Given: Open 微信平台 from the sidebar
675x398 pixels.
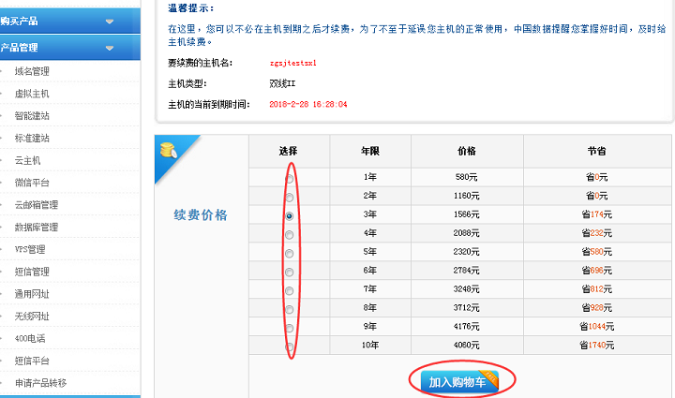Looking at the screenshot, I should point(32,183).
